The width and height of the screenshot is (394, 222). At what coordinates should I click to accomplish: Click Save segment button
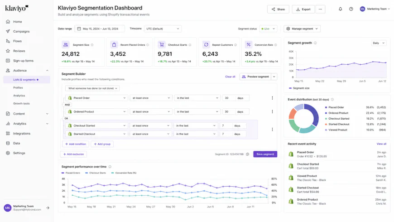[x=265, y=154]
